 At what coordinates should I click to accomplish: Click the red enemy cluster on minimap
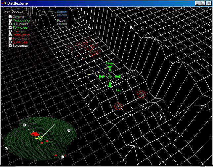35,134
